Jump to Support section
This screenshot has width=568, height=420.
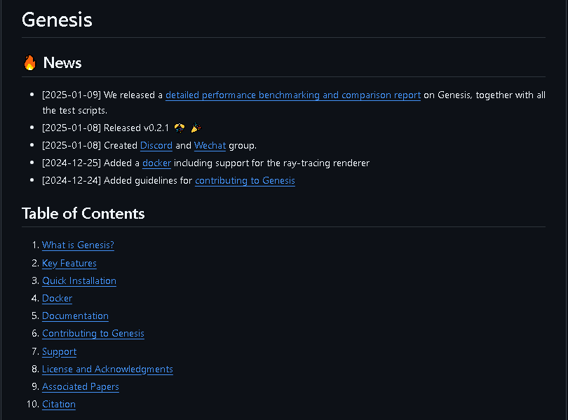pos(59,352)
